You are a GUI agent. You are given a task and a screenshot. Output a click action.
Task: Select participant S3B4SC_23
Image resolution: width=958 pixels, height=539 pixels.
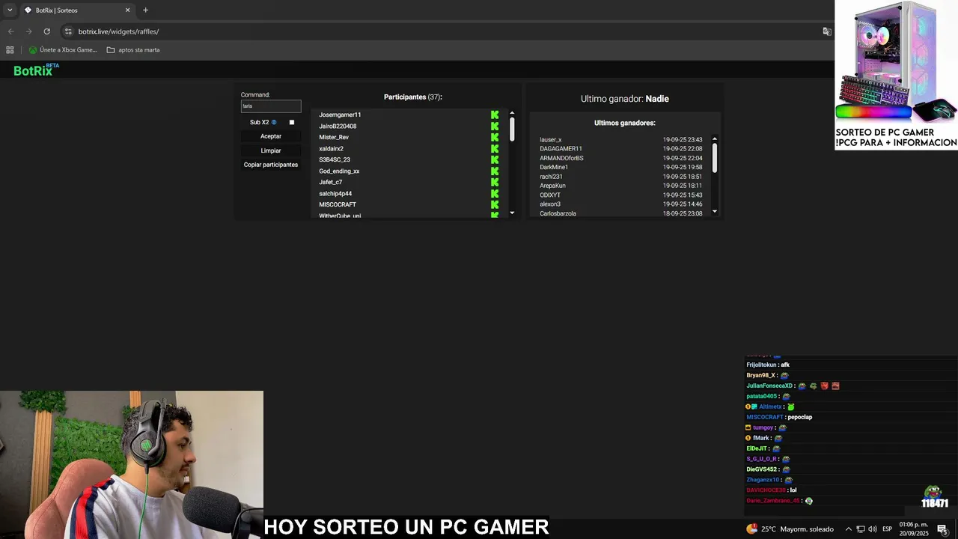(335, 159)
